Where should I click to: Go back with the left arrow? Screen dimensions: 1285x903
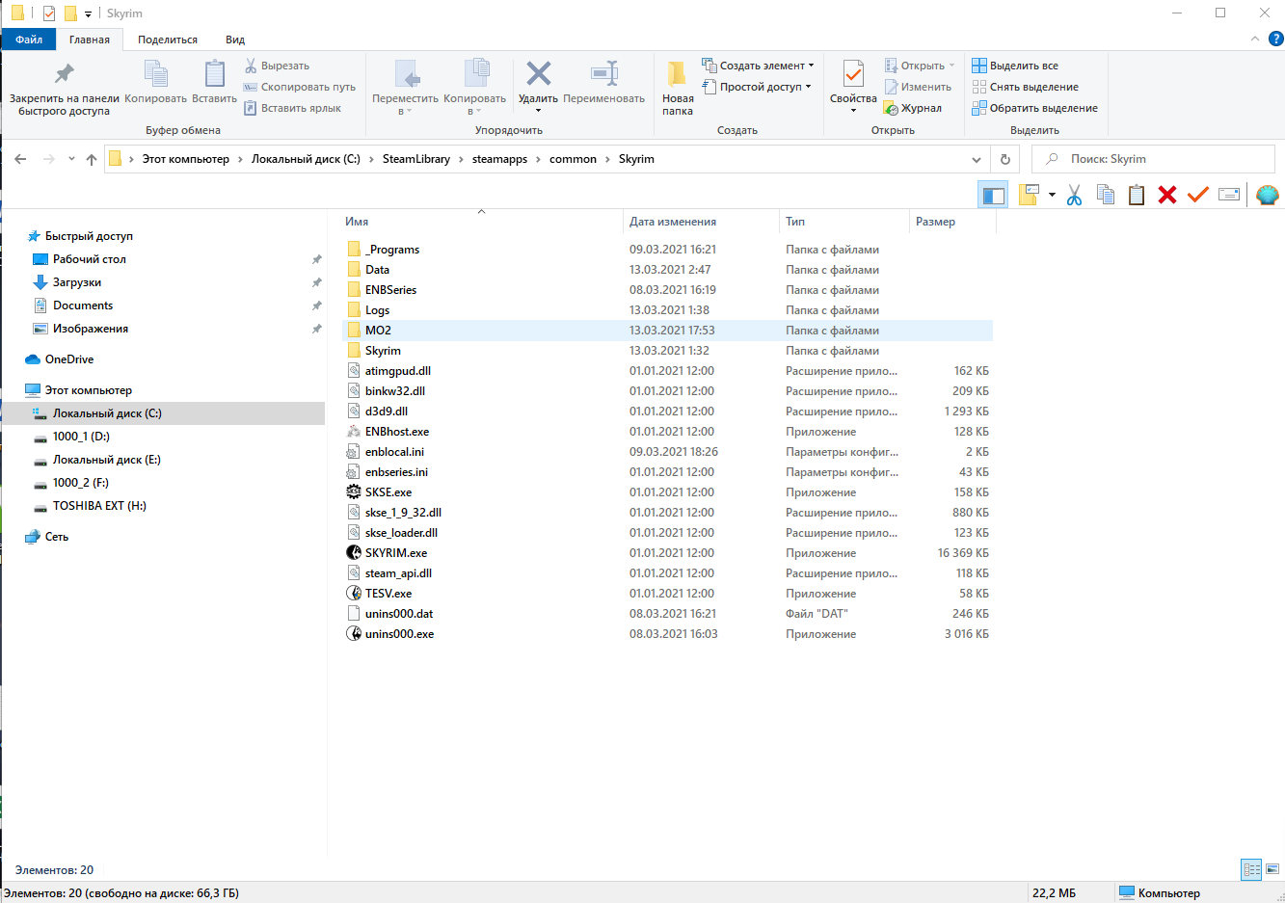pyautogui.click(x=20, y=159)
